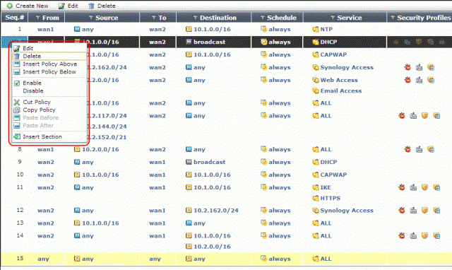Open filter on Destination column header

(x=195, y=18)
